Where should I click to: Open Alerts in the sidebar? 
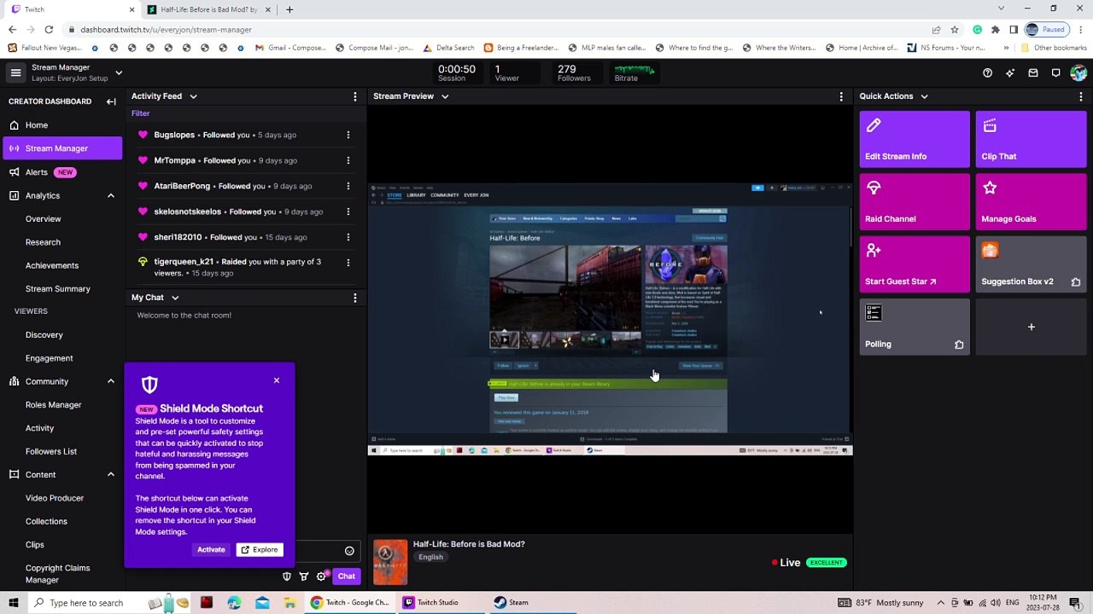(61, 172)
